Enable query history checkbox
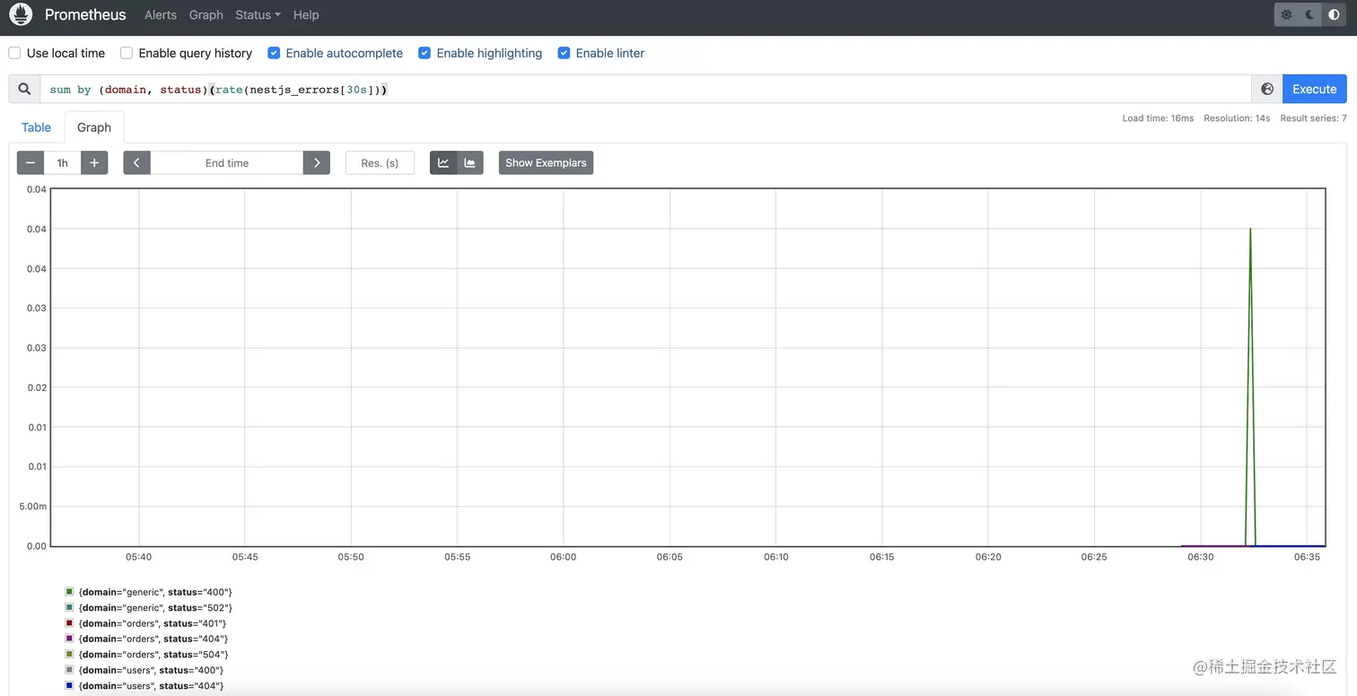1357x696 pixels. pyautogui.click(x=127, y=53)
